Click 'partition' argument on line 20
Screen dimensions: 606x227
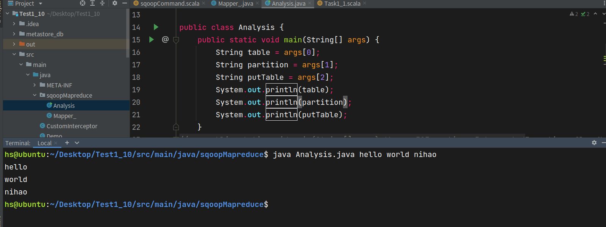[x=323, y=102]
